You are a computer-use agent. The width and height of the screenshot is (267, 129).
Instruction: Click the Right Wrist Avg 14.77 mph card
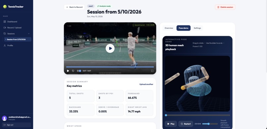[139, 110]
